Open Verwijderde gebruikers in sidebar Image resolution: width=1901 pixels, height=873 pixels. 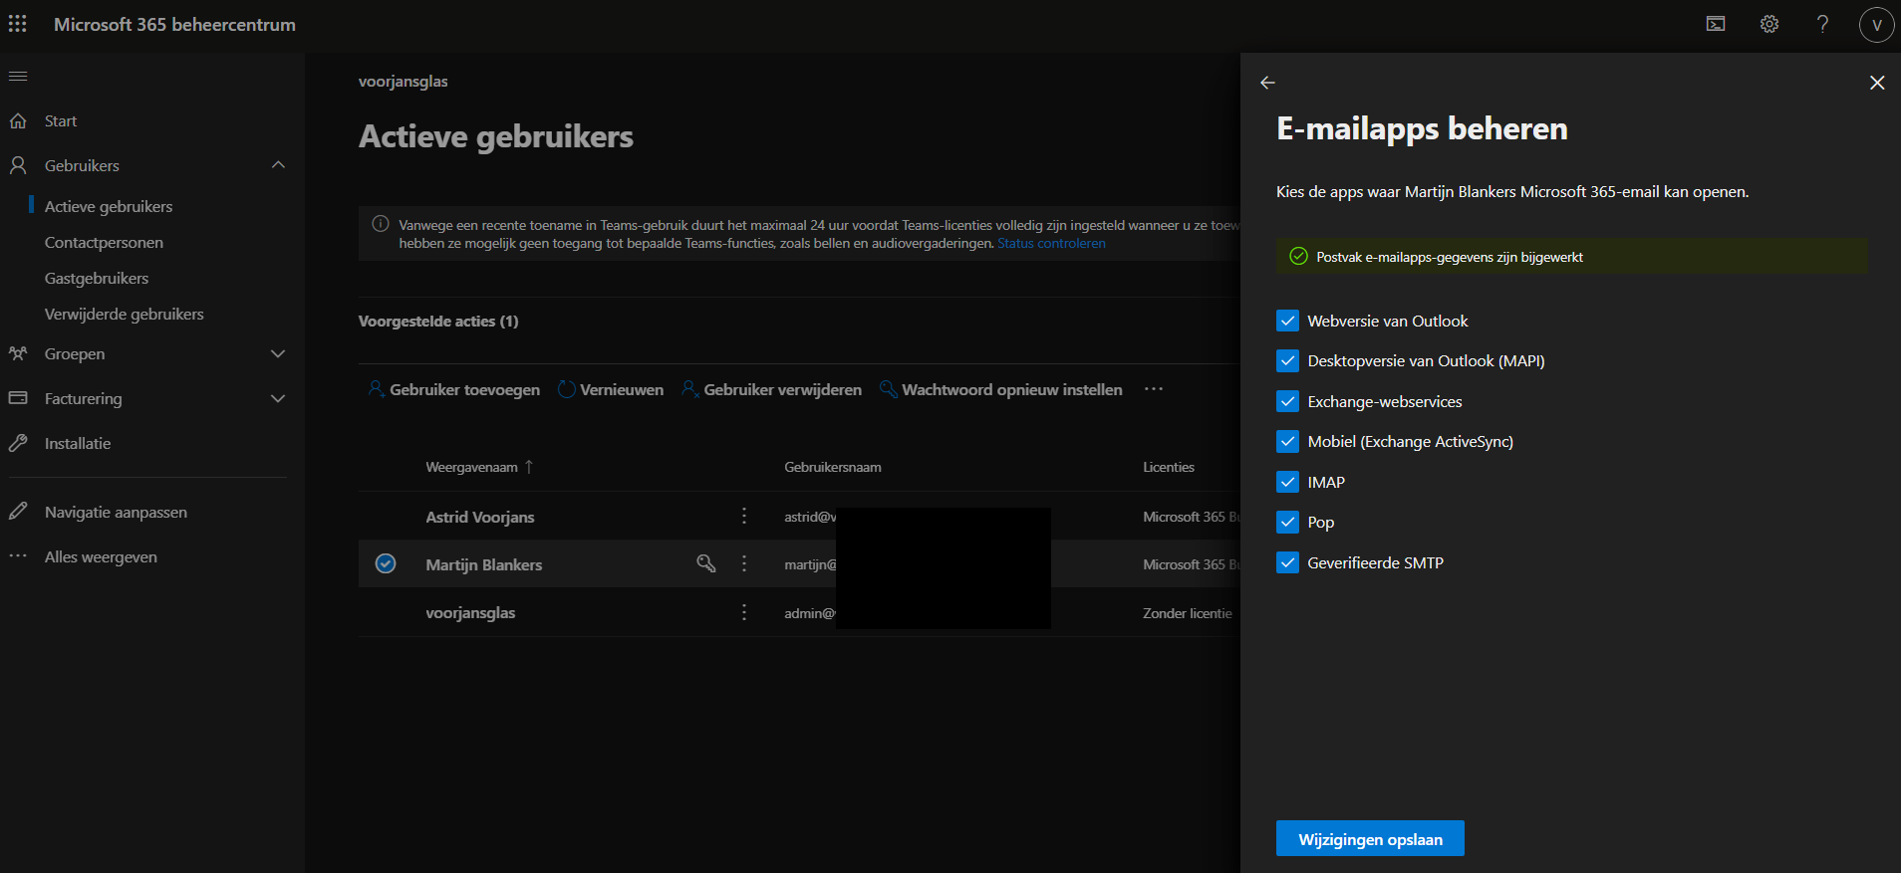coord(125,314)
